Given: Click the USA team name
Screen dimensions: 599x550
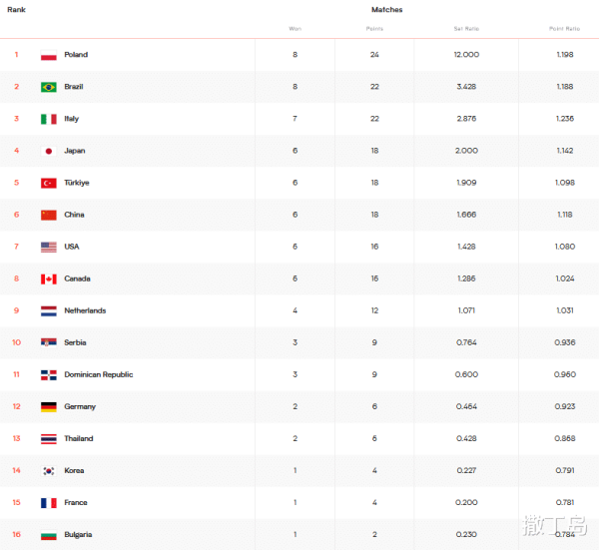Looking at the screenshot, I should (72, 247).
